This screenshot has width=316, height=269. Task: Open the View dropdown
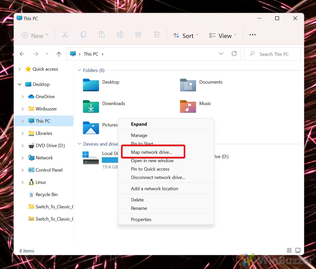pyautogui.click(x=223, y=36)
